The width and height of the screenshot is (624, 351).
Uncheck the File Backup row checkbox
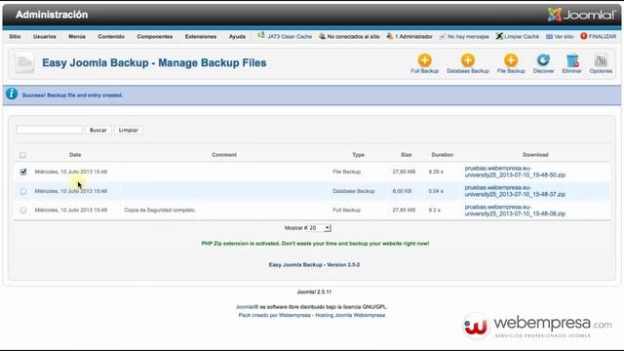23,172
